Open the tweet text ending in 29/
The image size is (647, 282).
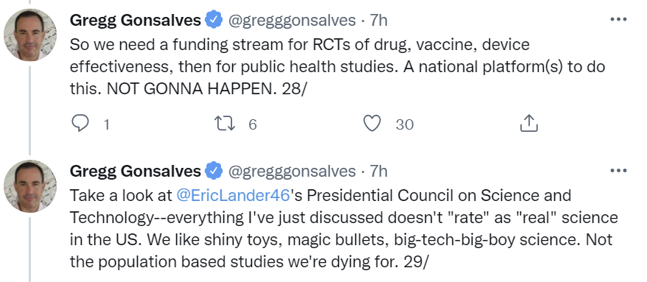[343, 228]
